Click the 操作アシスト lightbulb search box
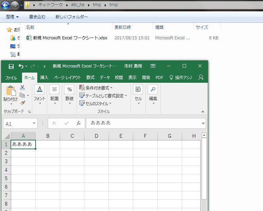The image size is (263, 211). pyautogui.click(x=181, y=78)
